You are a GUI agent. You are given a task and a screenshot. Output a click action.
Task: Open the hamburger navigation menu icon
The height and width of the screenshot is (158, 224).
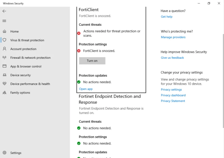(x=4, y=21)
